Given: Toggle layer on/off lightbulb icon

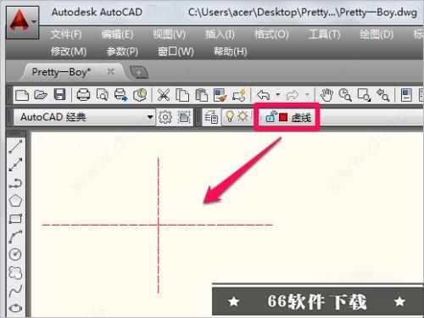Looking at the screenshot, I should coord(230,116).
